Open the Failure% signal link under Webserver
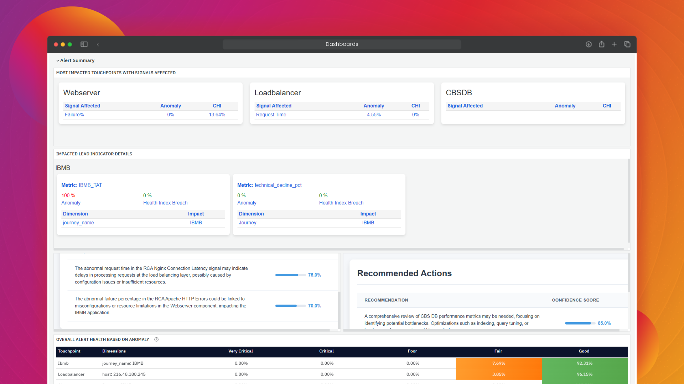684x384 pixels. (x=74, y=115)
